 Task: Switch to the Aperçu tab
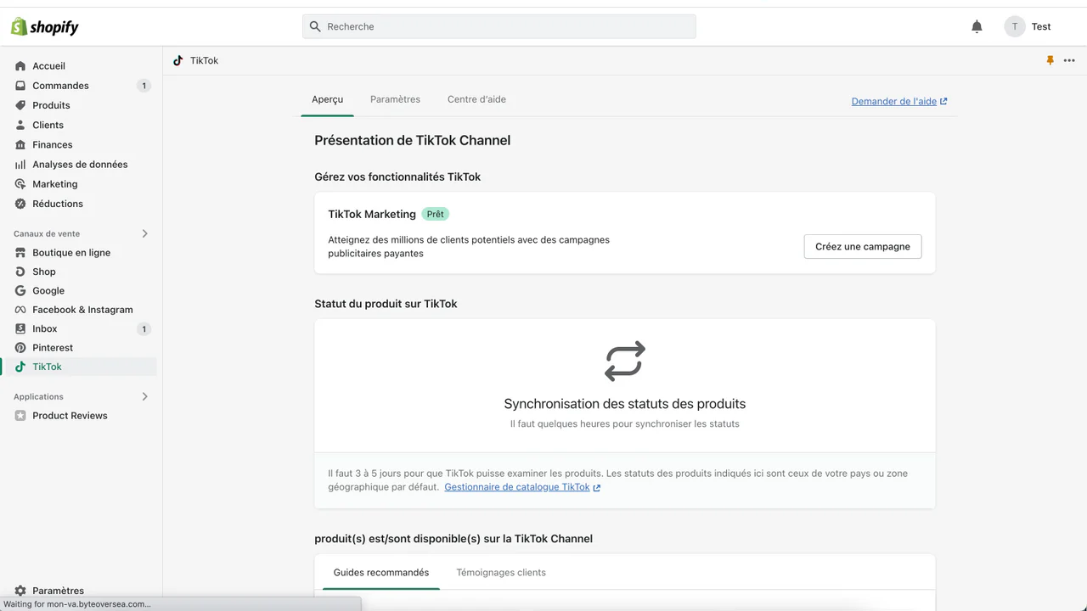(x=328, y=99)
